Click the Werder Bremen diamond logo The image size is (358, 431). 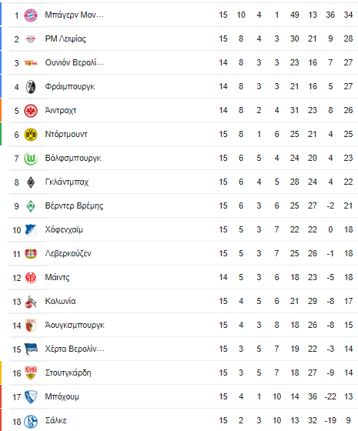31,206
